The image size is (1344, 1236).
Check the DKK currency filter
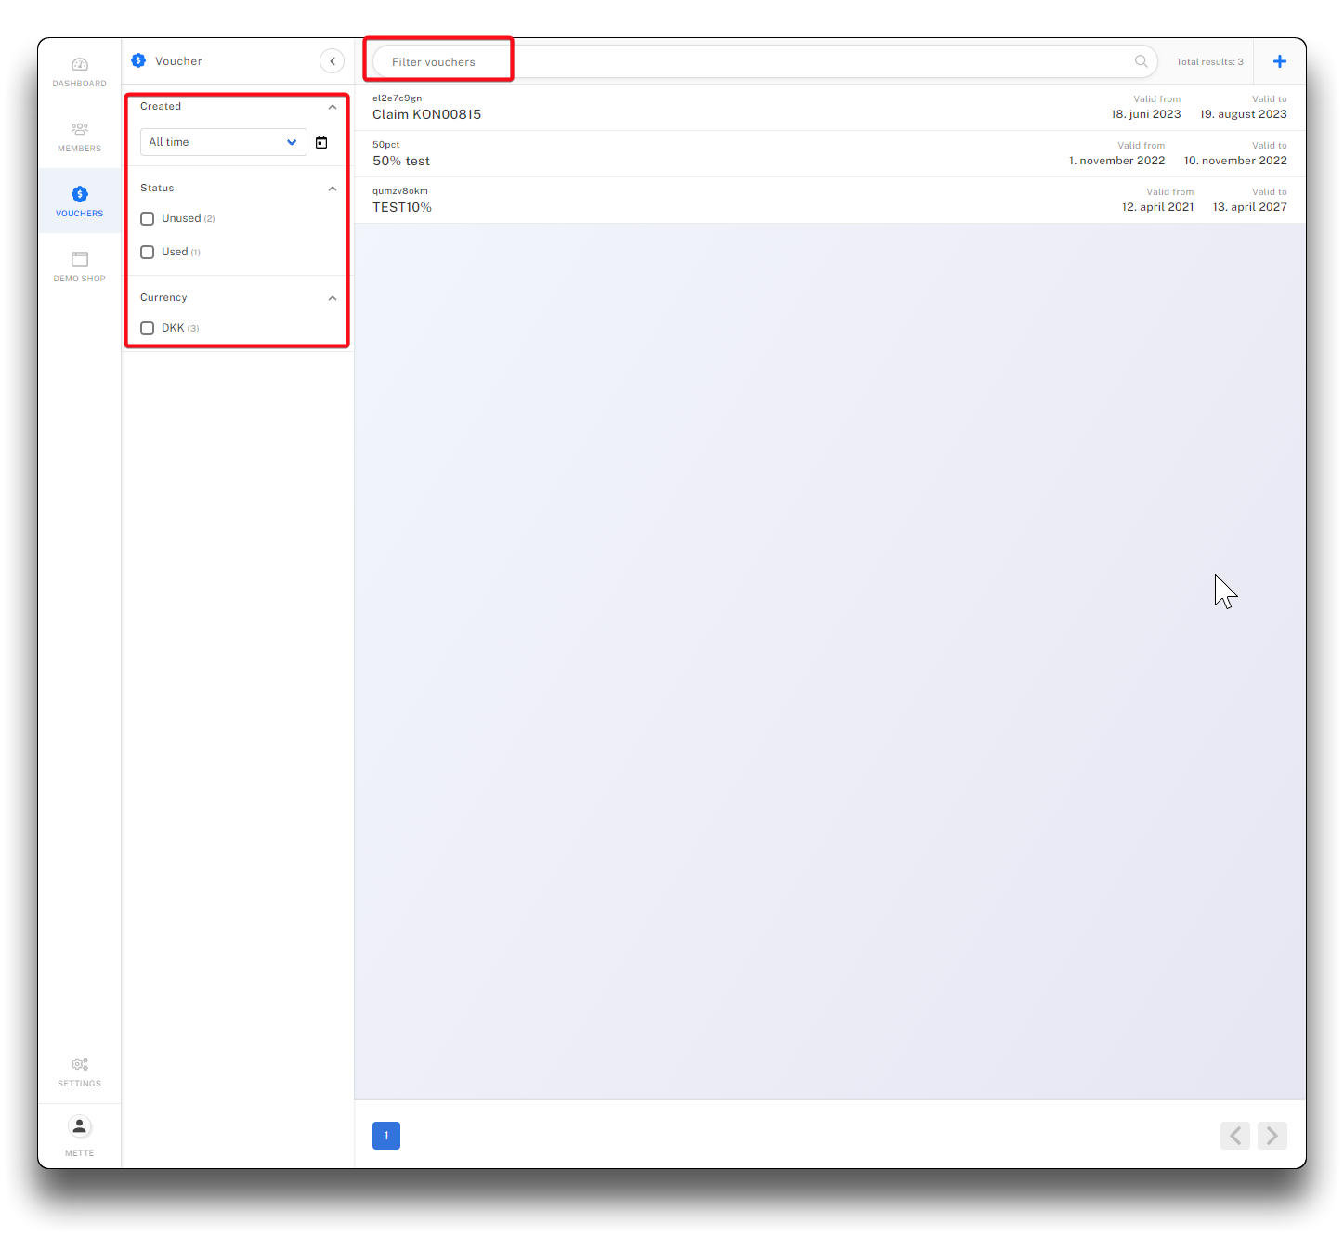[148, 329]
